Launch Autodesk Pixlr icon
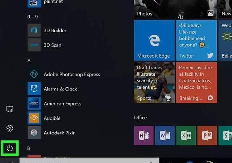Screen dimensions: 232x163 pyautogui.click(x=34, y=132)
